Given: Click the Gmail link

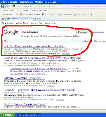Looking at the screenshot, I should coord(48,23).
